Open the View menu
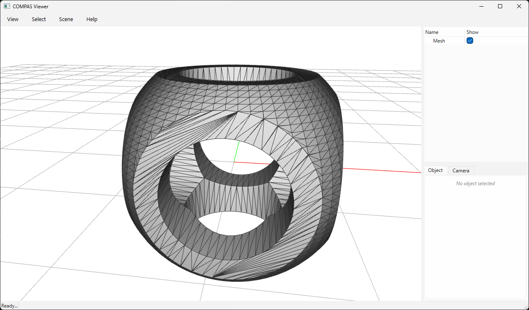Screen dimensions: 529x310 point(13,19)
